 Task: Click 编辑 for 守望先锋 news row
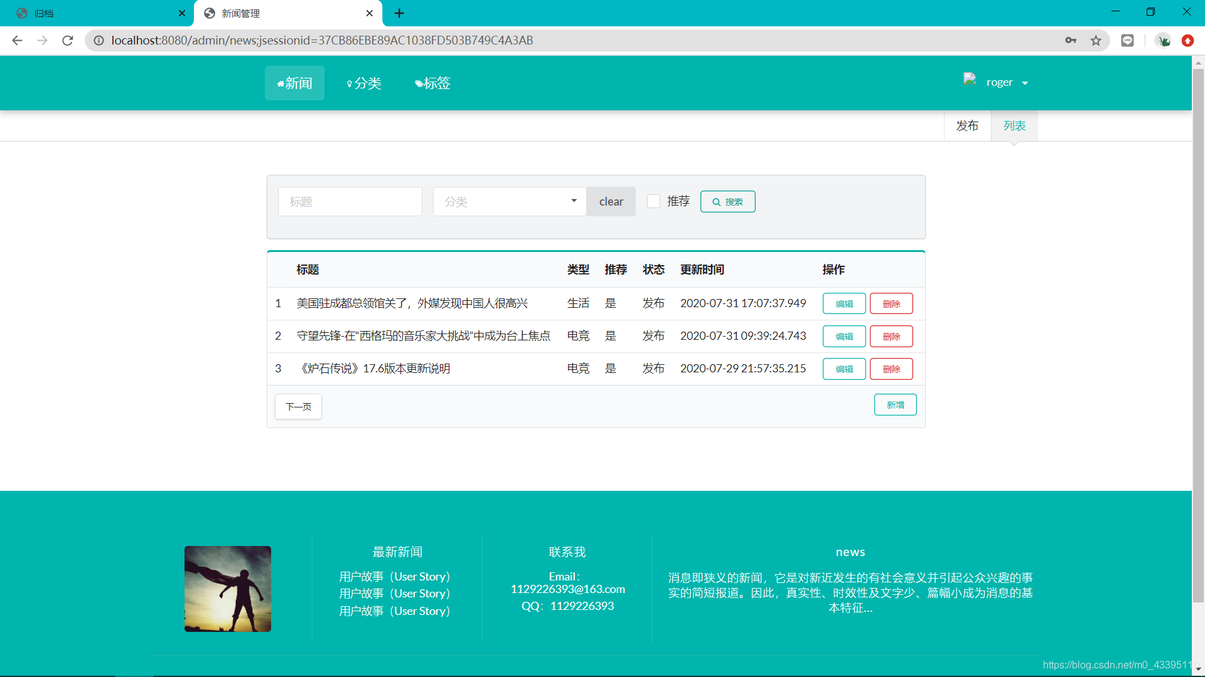point(844,337)
